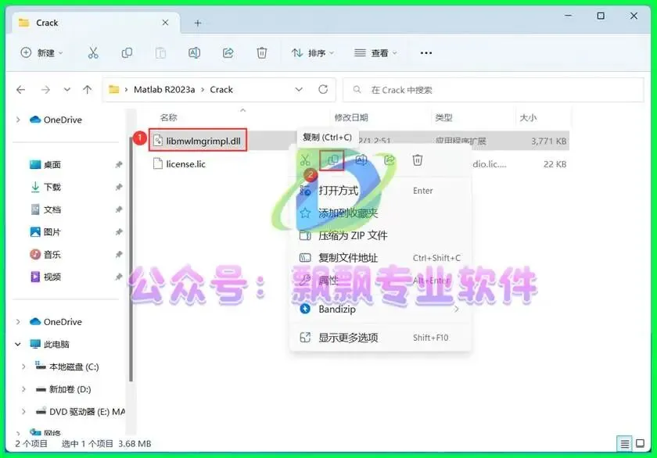Open the 排序 (Sort) dropdown

click(313, 52)
